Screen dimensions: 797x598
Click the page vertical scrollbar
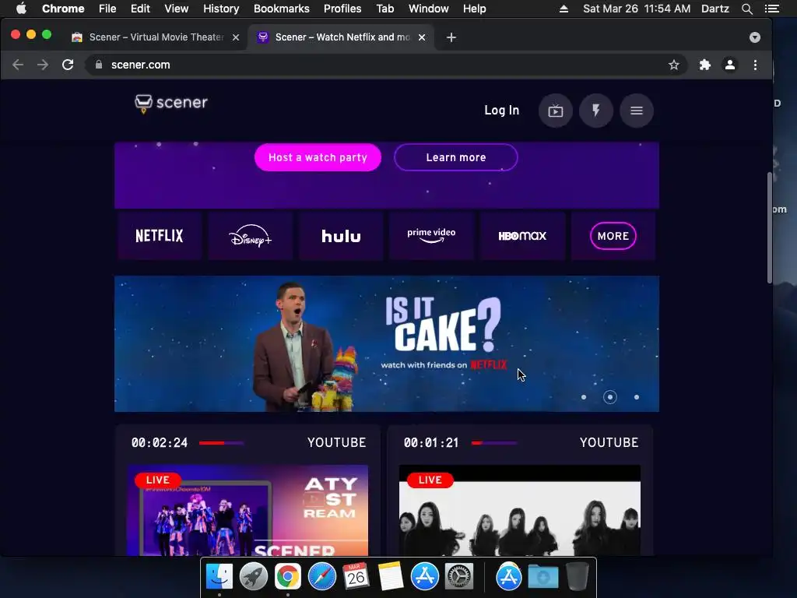point(770,229)
